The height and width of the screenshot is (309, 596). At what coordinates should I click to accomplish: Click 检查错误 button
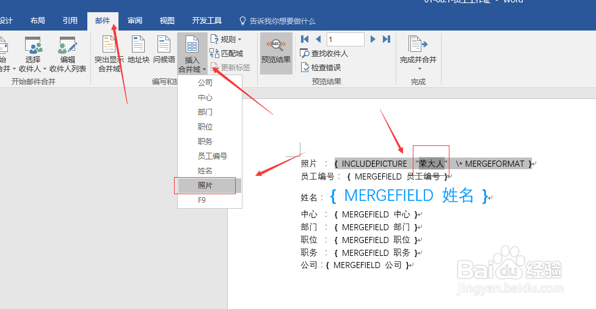pos(321,68)
